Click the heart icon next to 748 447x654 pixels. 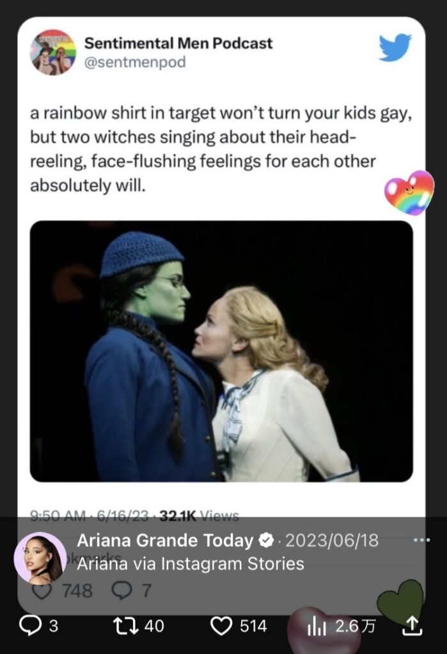(x=42, y=591)
